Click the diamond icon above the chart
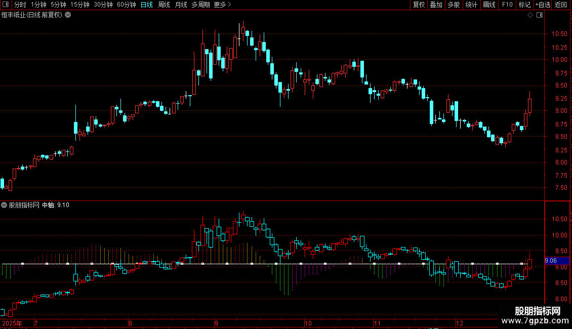This screenshot has width=572, height=329. 530,15
